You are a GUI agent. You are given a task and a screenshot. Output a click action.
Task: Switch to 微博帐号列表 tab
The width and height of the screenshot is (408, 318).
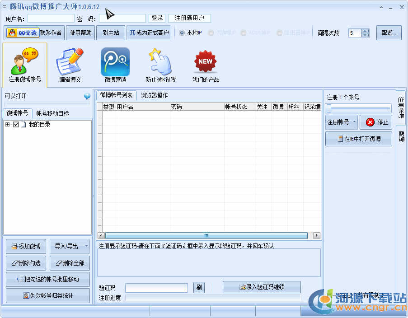tap(116, 95)
